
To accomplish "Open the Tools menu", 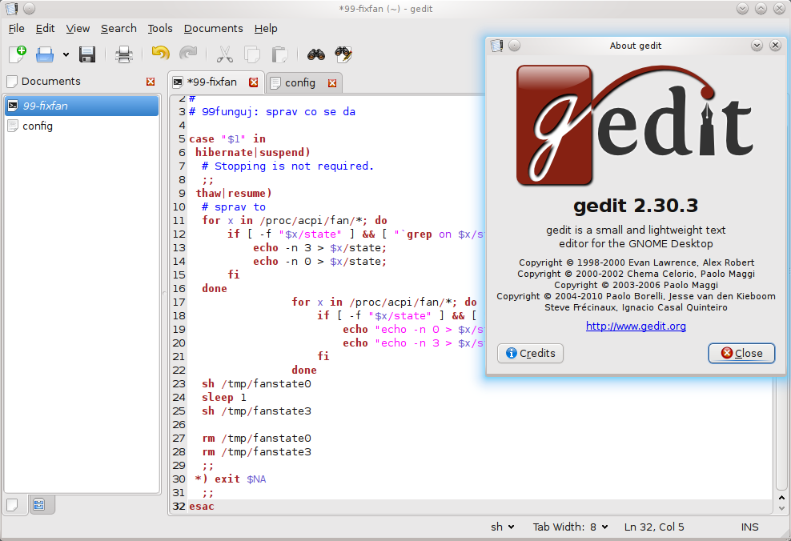I will tap(160, 28).
